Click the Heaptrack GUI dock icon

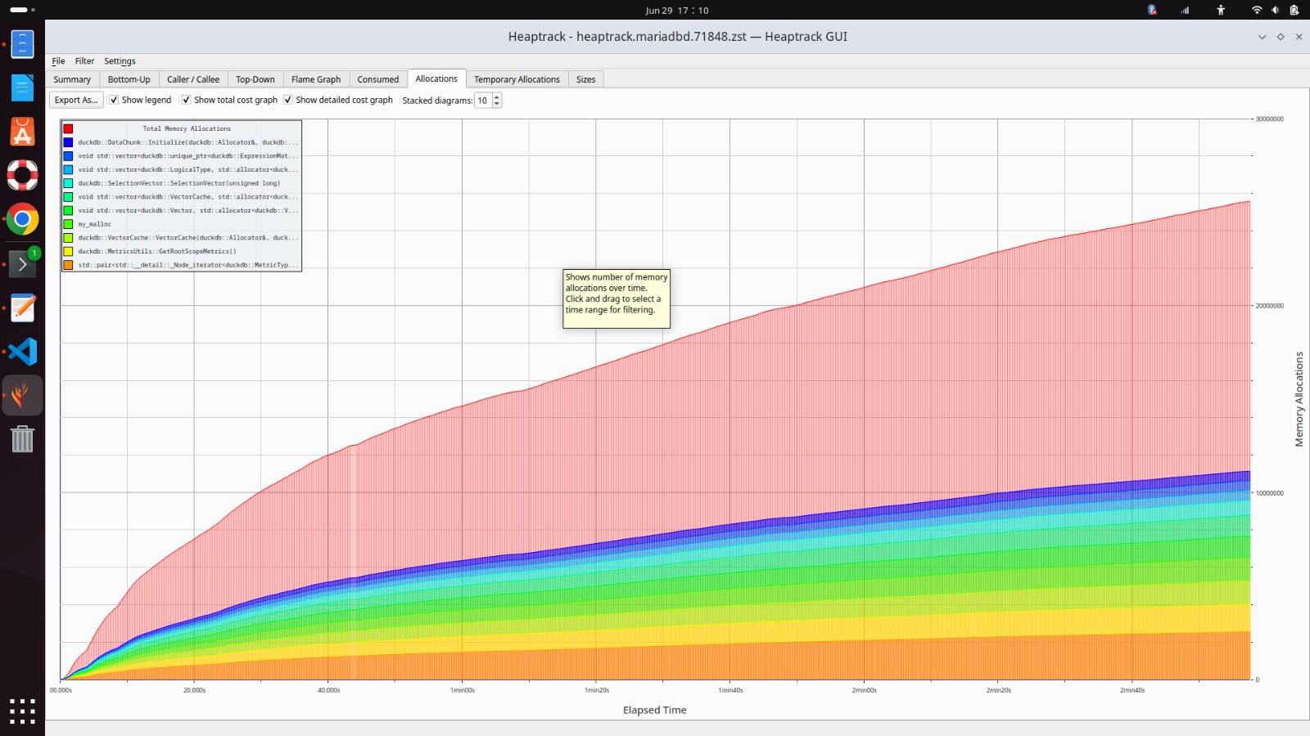[22, 396]
